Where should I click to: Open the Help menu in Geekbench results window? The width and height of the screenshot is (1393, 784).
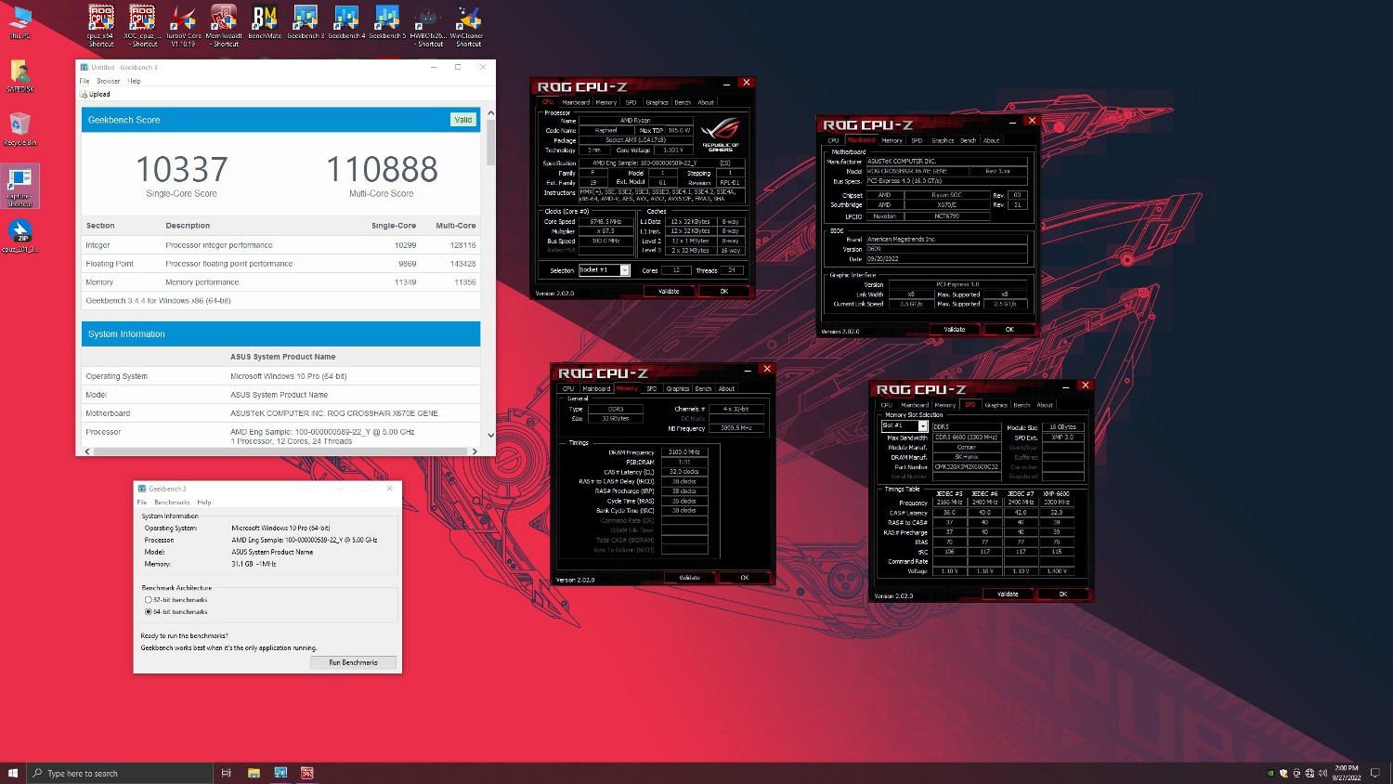[x=134, y=81]
